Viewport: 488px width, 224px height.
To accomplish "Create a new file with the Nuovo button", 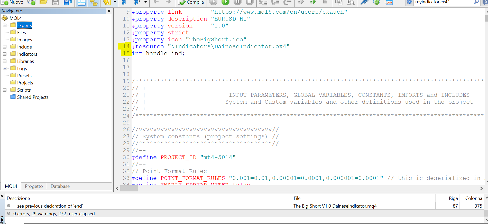I will pyautogui.click(x=12, y=2).
